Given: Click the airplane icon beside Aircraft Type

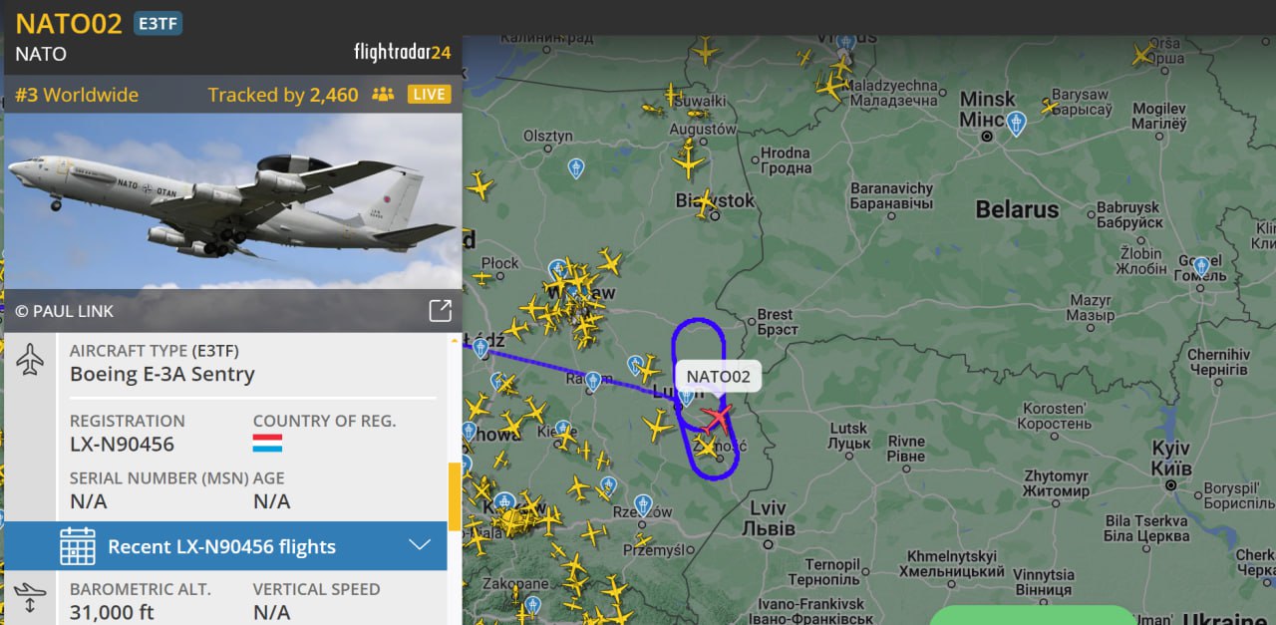Looking at the screenshot, I should point(31,360).
